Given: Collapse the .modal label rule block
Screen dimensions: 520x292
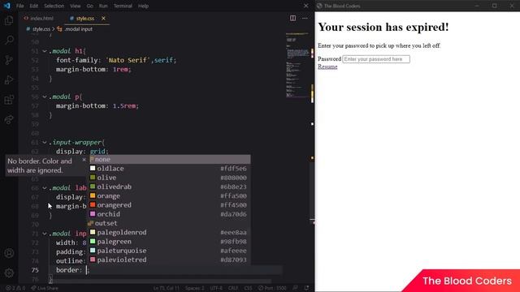Looking at the screenshot, I should [45, 188].
